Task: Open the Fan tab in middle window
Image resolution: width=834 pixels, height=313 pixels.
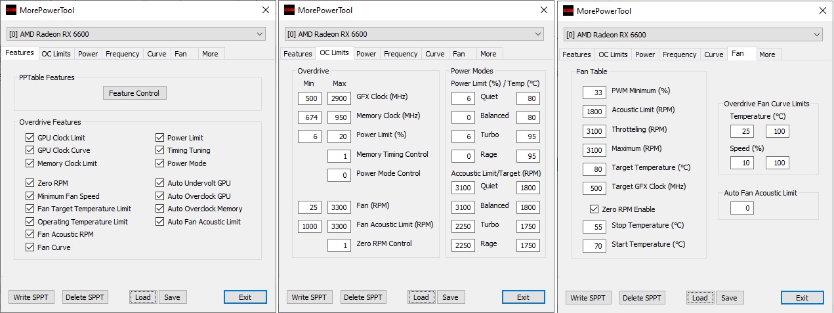Action: (x=459, y=54)
